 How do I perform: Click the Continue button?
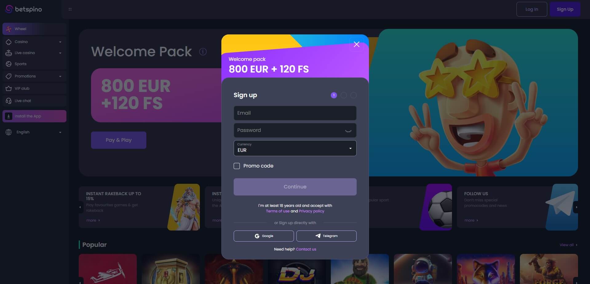(x=295, y=187)
